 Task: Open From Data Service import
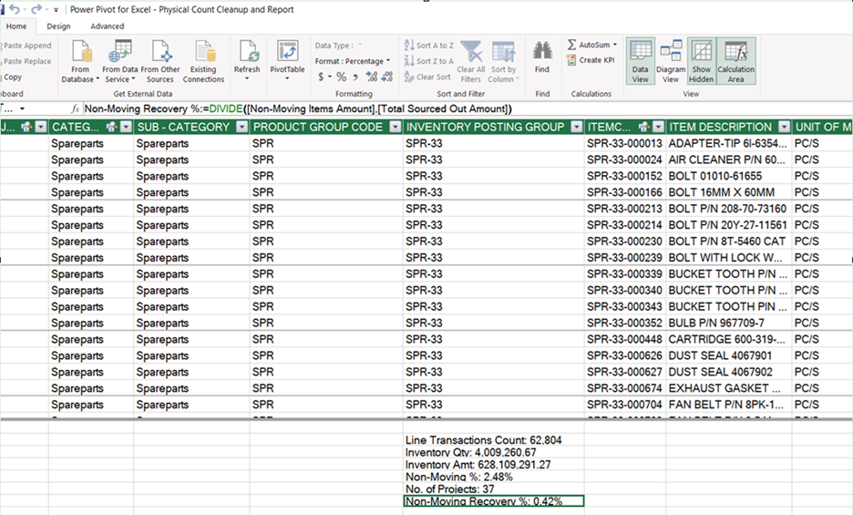click(120, 61)
